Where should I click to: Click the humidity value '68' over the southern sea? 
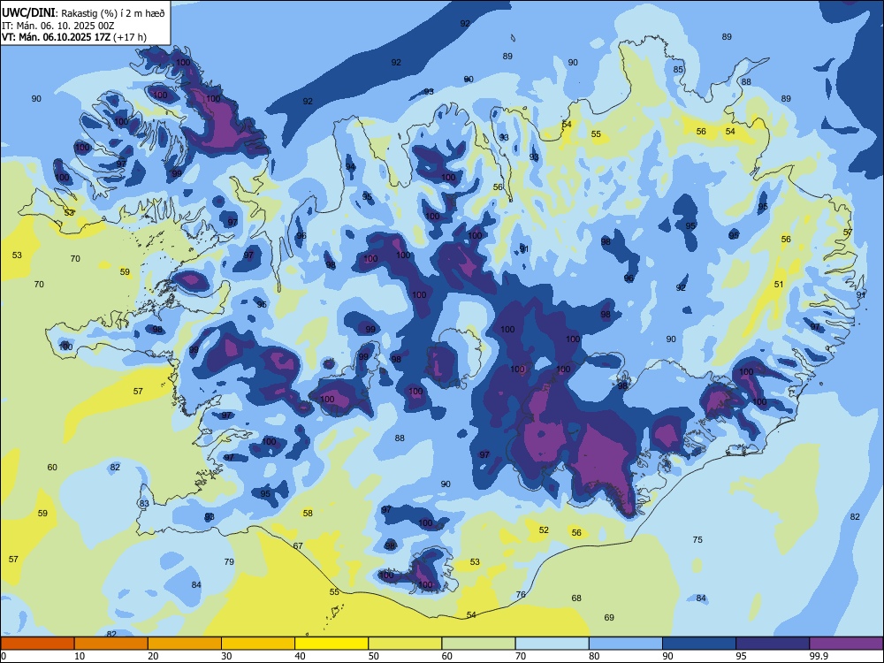(x=576, y=598)
